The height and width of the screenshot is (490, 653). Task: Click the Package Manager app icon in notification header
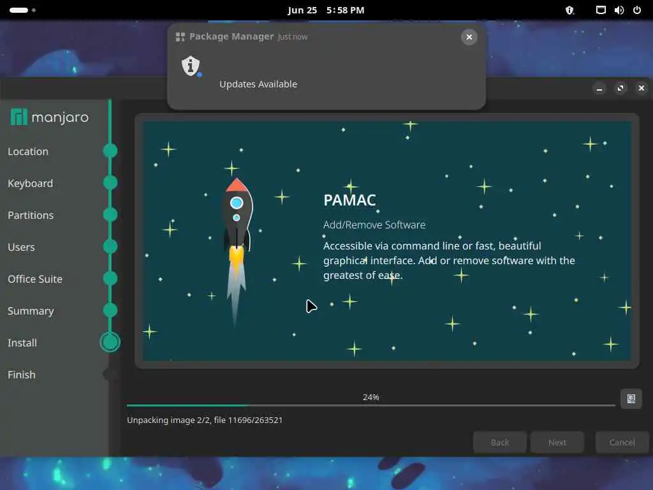(x=180, y=36)
